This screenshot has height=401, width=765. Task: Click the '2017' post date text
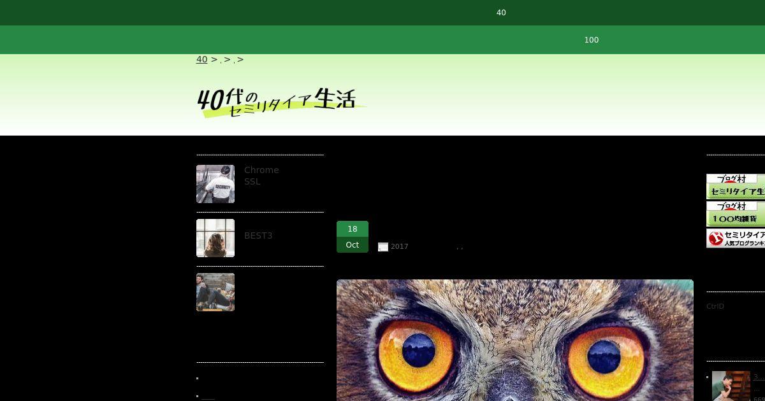[x=400, y=247]
